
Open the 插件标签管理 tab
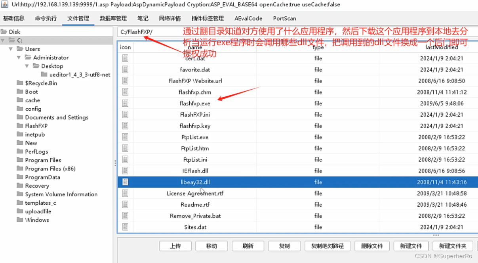(x=208, y=18)
